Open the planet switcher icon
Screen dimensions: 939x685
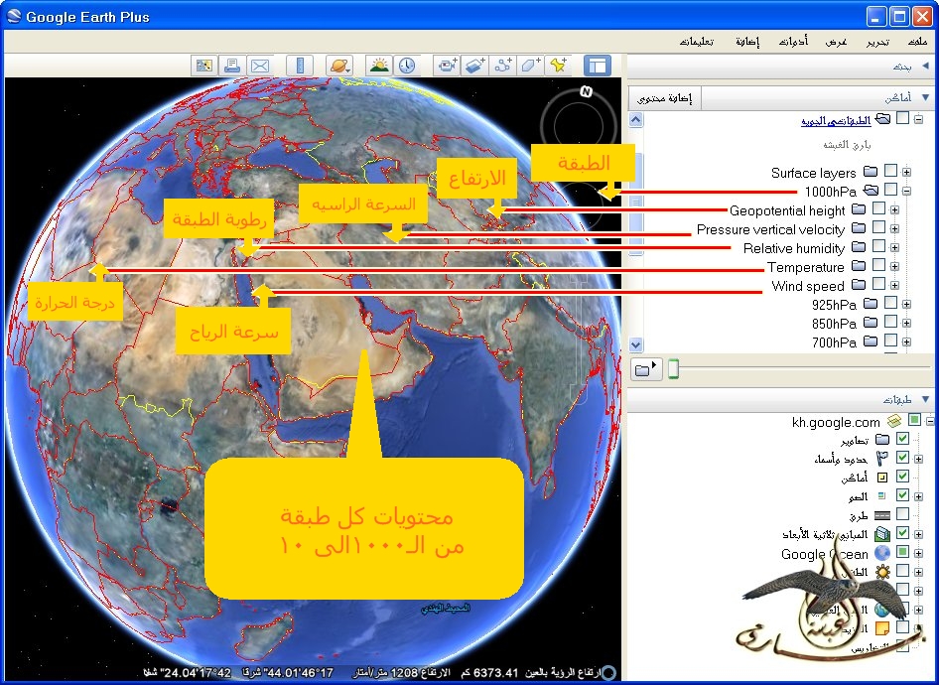pos(338,66)
